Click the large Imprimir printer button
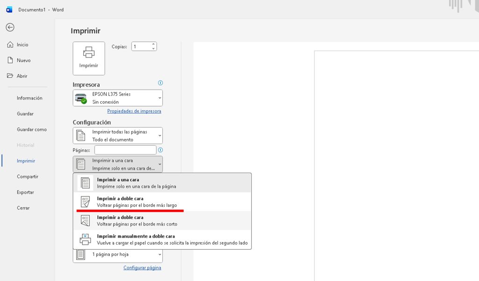Image resolution: width=479 pixels, height=281 pixels. click(x=89, y=58)
